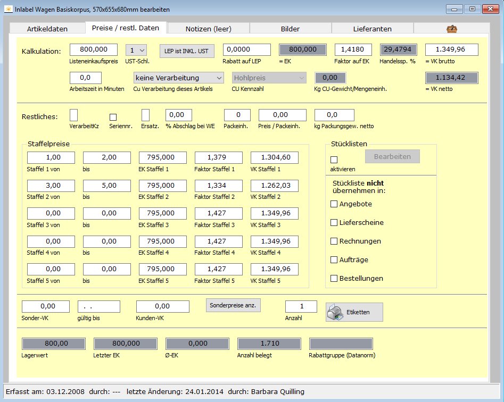Open the basket icon tab
The width and height of the screenshot is (504, 402).
click(x=452, y=29)
